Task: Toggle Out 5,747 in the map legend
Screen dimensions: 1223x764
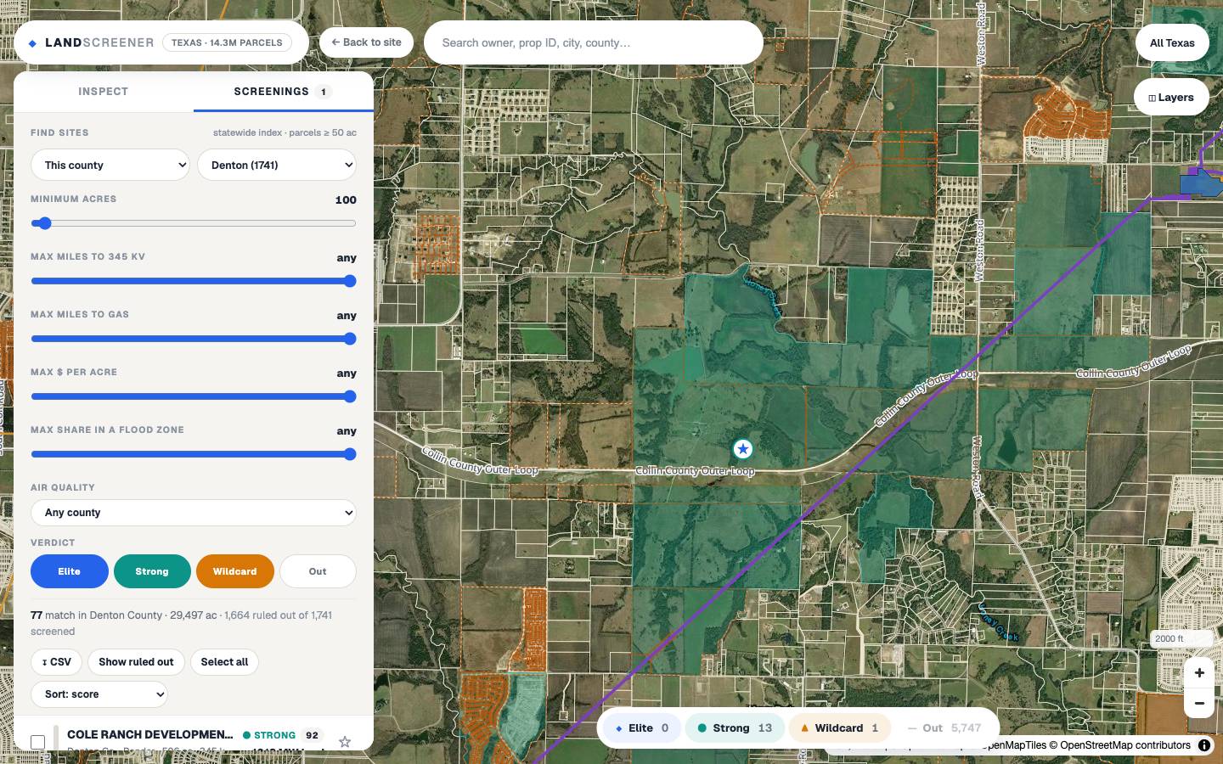Action: pos(944,728)
